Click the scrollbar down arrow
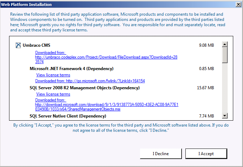Screen dimensions: 243x167 225,116
